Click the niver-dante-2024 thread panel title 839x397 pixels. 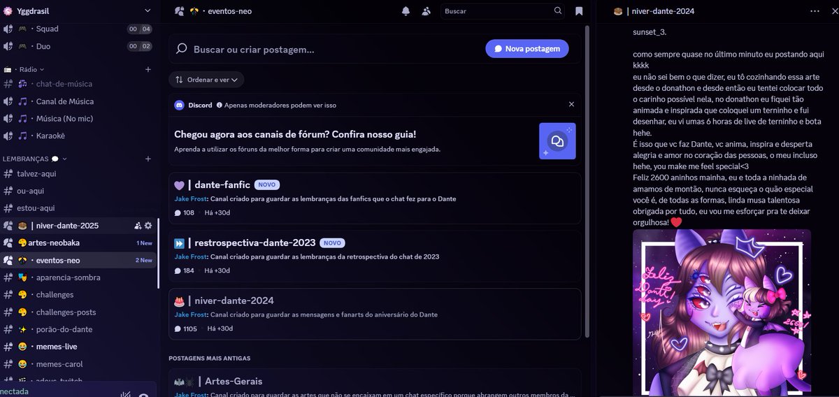[x=663, y=11]
